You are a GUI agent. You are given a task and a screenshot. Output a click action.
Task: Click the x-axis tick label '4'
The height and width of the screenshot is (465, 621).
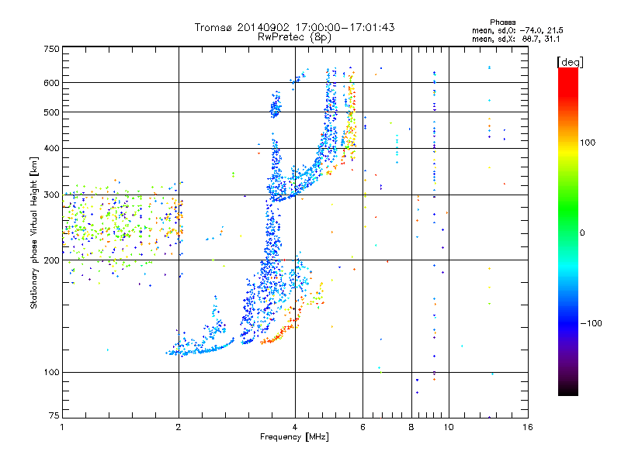(x=295, y=427)
